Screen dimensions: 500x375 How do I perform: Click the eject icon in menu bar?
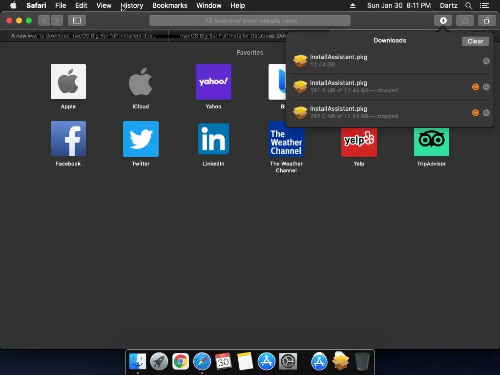pos(353,5)
